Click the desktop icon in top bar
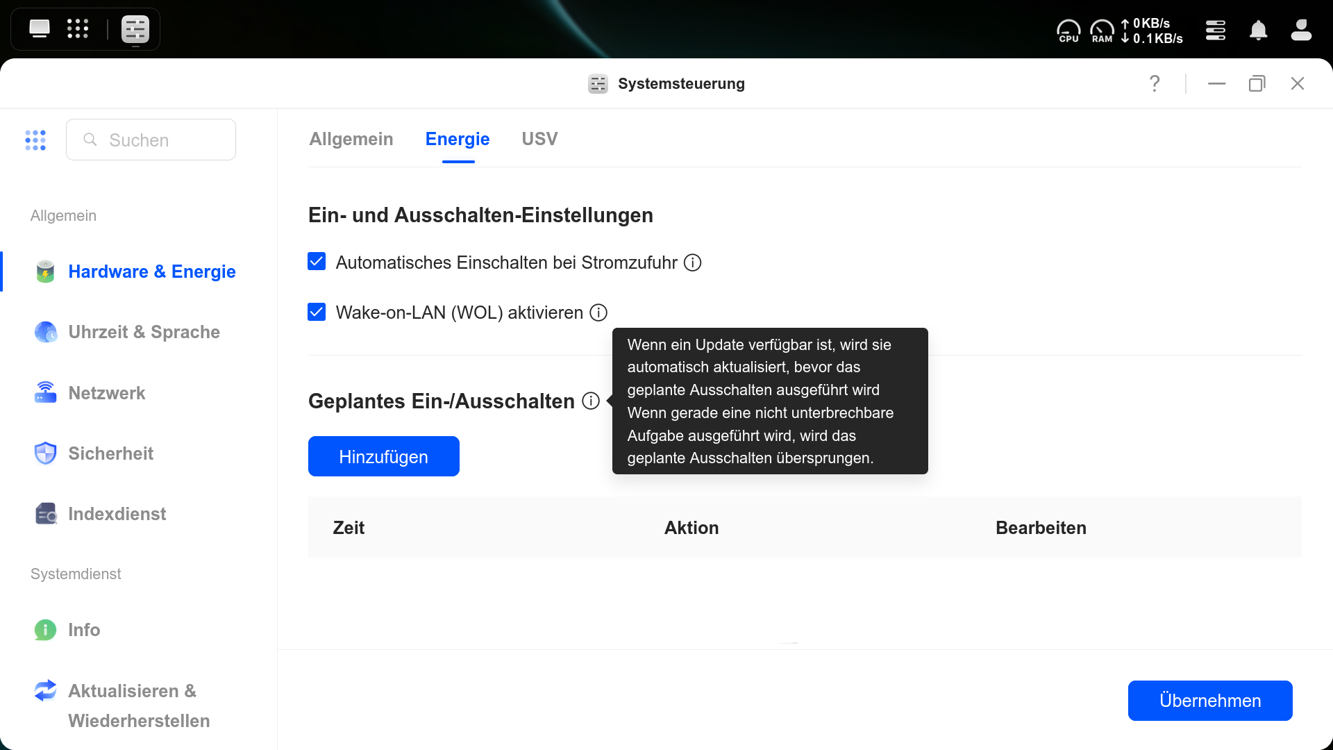This screenshot has height=750, width=1333. (x=40, y=29)
